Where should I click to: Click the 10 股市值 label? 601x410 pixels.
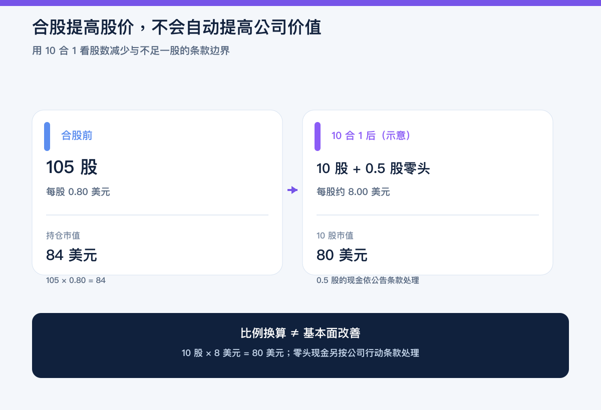pos(335,235)
